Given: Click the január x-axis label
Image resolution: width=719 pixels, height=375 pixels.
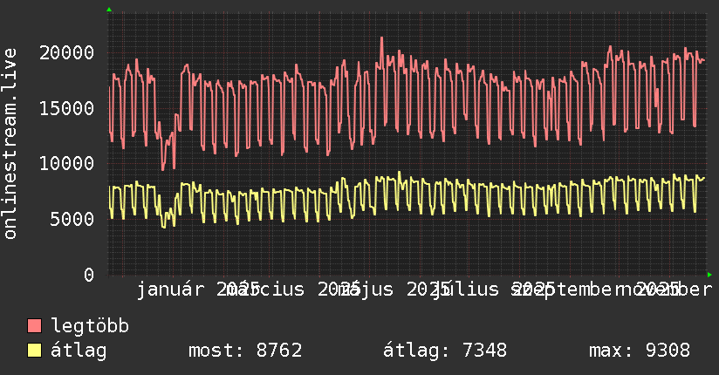Looking at the screenshot, I should pos(170,290).
